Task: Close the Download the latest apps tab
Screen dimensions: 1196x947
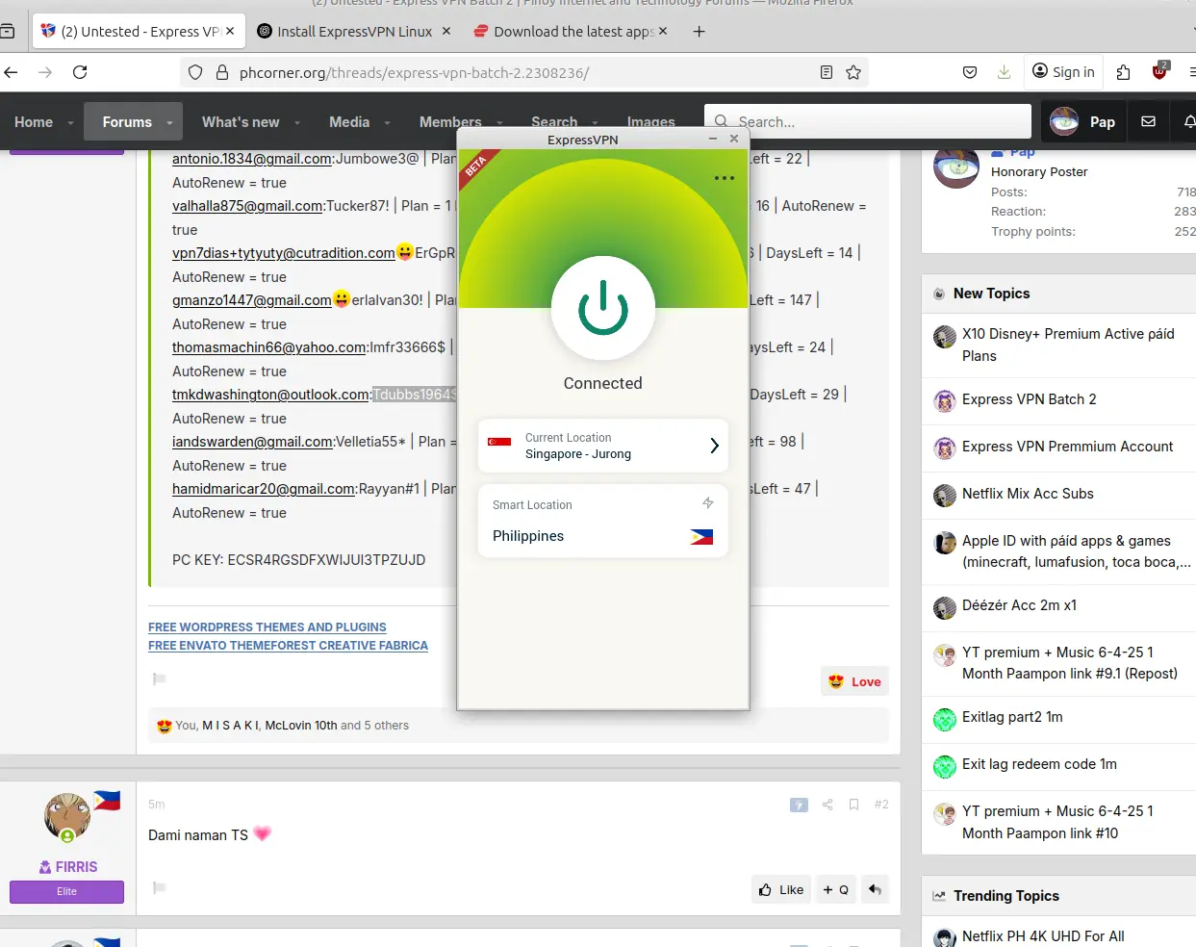Action: click(x=663, y=31)
